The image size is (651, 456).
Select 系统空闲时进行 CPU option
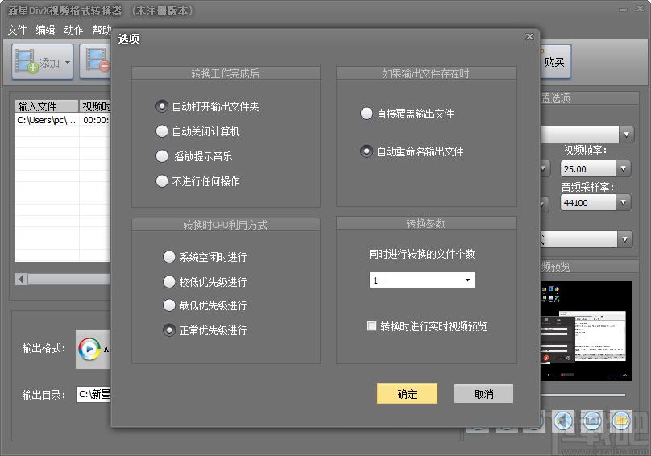click(x=169, y=257)
